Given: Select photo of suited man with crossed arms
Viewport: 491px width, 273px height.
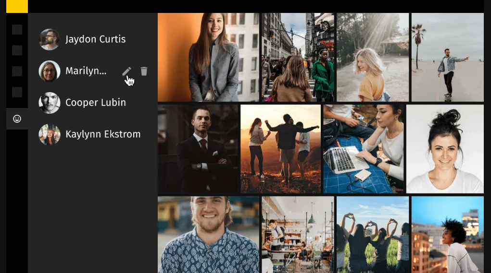Looking at the screenshot, I should (198, 149).
